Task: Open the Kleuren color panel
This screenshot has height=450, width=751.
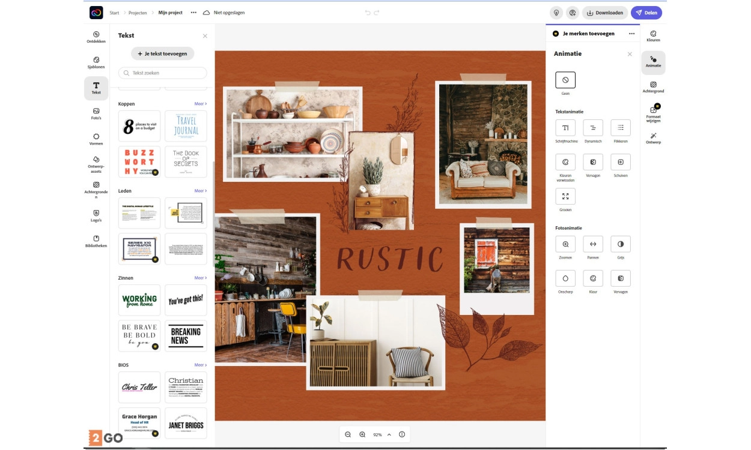Action: 653,37
